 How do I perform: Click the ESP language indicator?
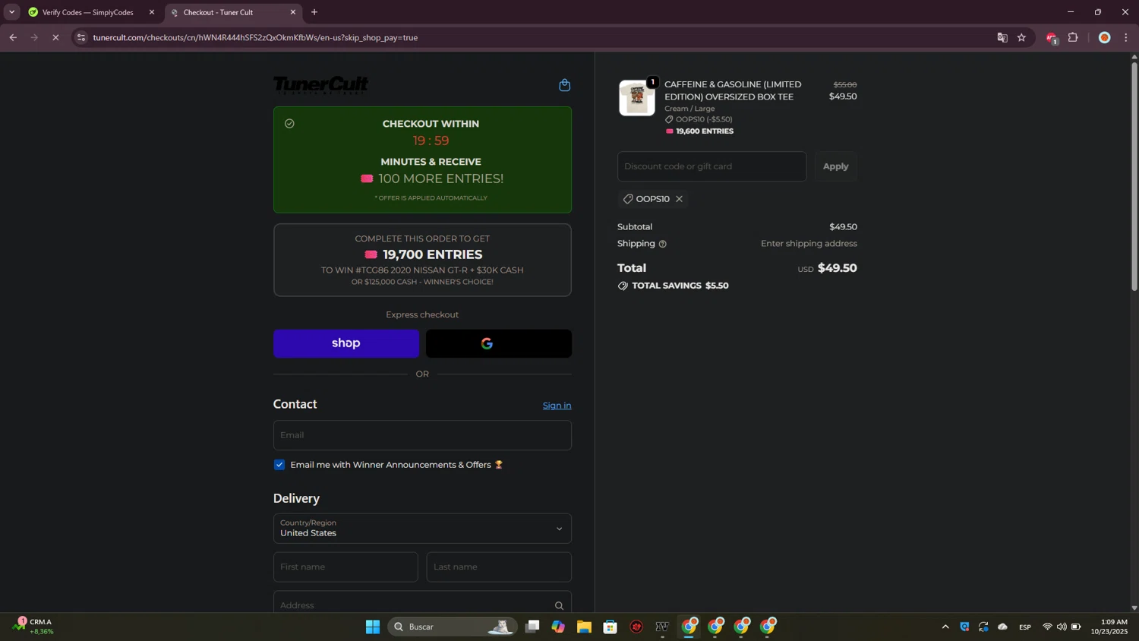pos(1025,627)
